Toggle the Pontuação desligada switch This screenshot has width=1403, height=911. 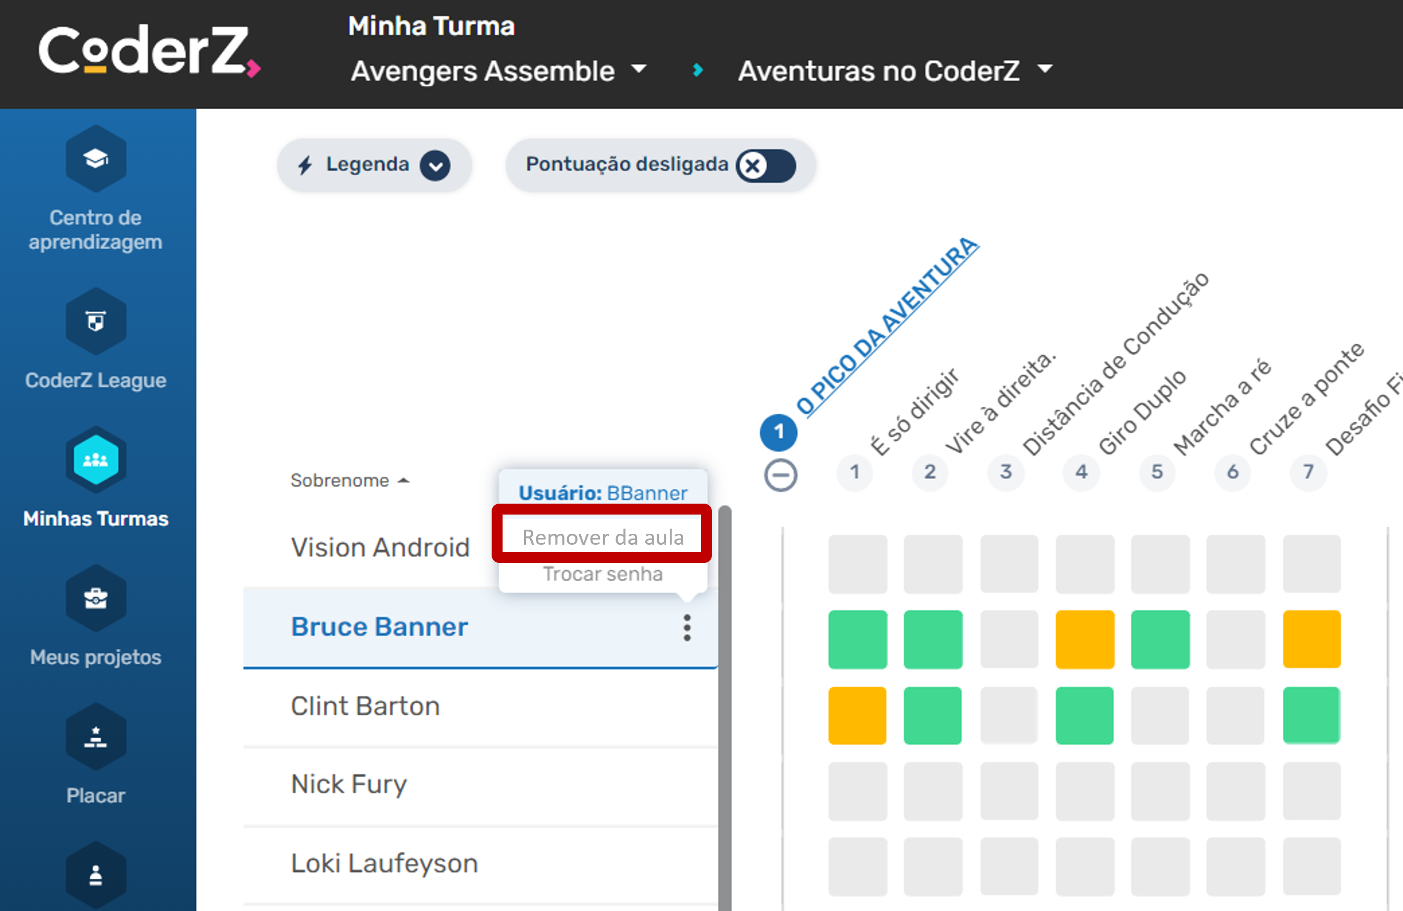[x=766, y=165]
